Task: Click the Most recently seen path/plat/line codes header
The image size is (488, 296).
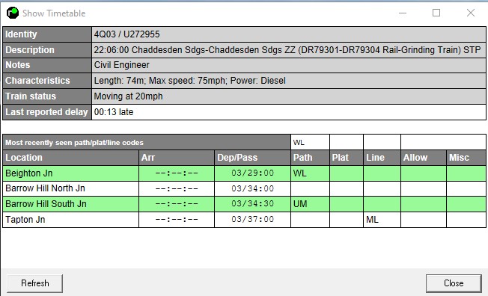Action: click(x=147, y=143)
